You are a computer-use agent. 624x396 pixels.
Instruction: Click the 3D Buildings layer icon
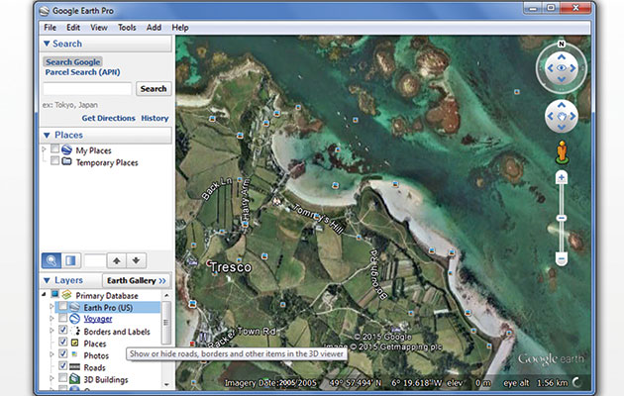[x=75, y=378]
